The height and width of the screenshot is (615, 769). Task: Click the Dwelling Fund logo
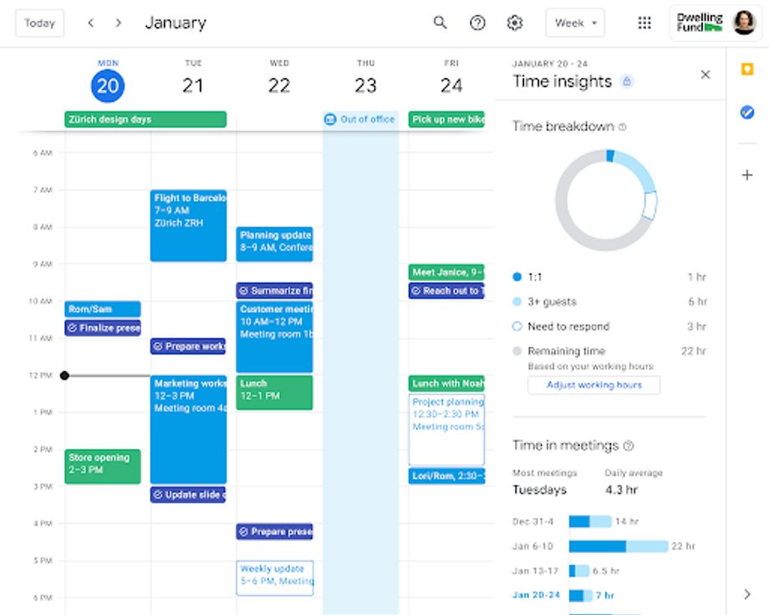pos(700,23)
